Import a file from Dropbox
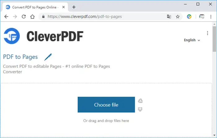The height and width of the screenshot is (138, 217). point(140,109)
